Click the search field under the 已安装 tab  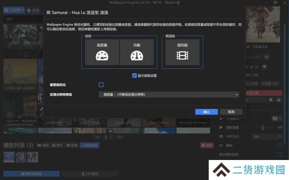pyautogui.click(x=23, y=19)
